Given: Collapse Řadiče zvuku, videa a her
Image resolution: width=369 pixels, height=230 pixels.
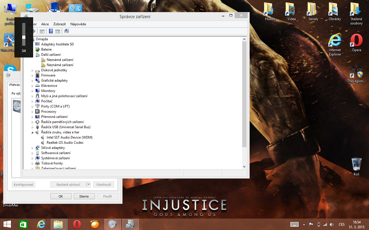Looking at the screenshot, I should tap(33, 133).
